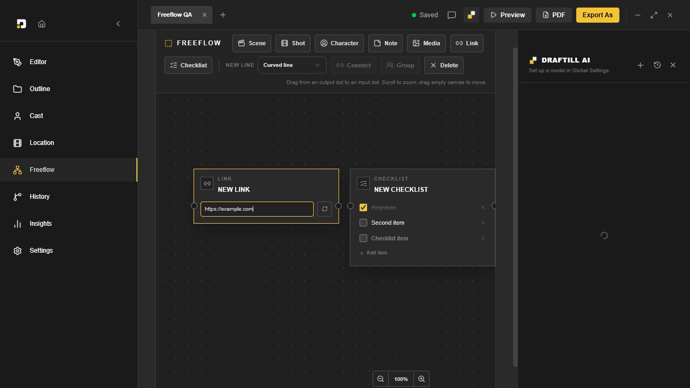Check the empty Checklist item checkbox
690x388 pixels.
point(363,238)
